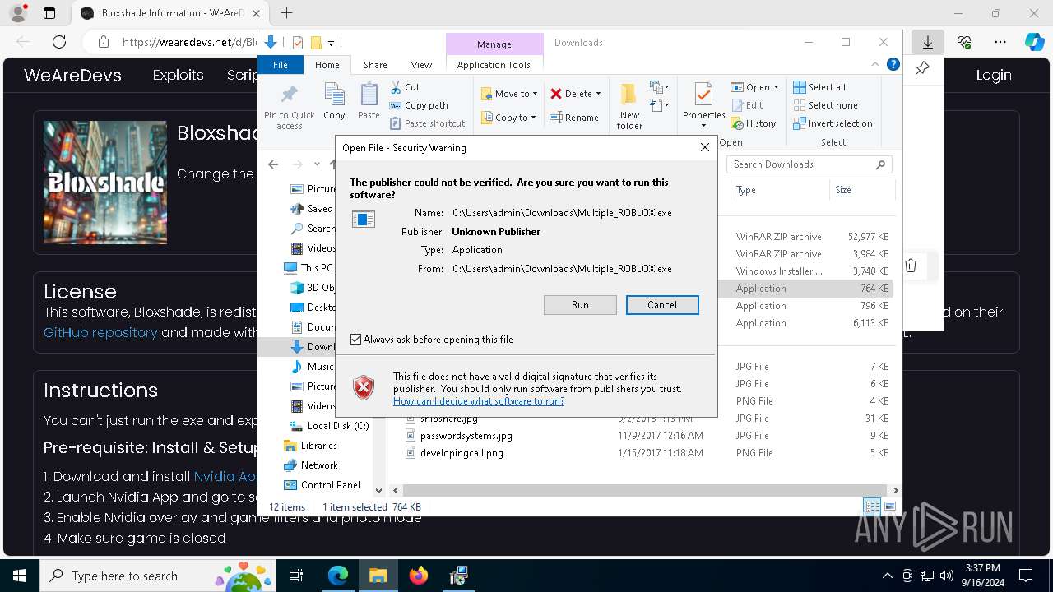
Task: Click the Copy ribbon icon
Action: tap(334, 95)
